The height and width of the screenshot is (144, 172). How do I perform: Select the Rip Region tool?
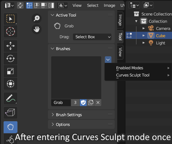[x=11, y=113]
